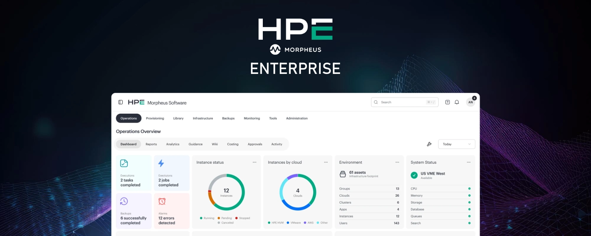The height and width of the screenshot is (236, 591).
Task: Click the Environment assets stack icon
Action: (x=342, y=173)
